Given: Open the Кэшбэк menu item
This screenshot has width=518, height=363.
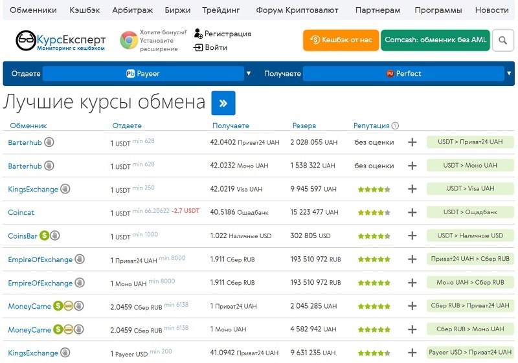Looking at the screenshot, I should [85, 10].
